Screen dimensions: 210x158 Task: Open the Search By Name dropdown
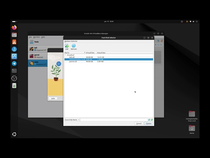pos(72,120)
